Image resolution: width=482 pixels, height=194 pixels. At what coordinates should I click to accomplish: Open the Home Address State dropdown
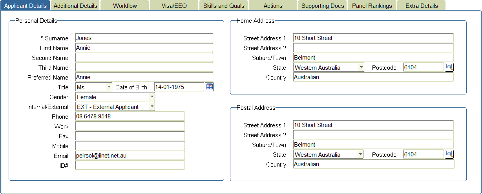tap(329, 67)
